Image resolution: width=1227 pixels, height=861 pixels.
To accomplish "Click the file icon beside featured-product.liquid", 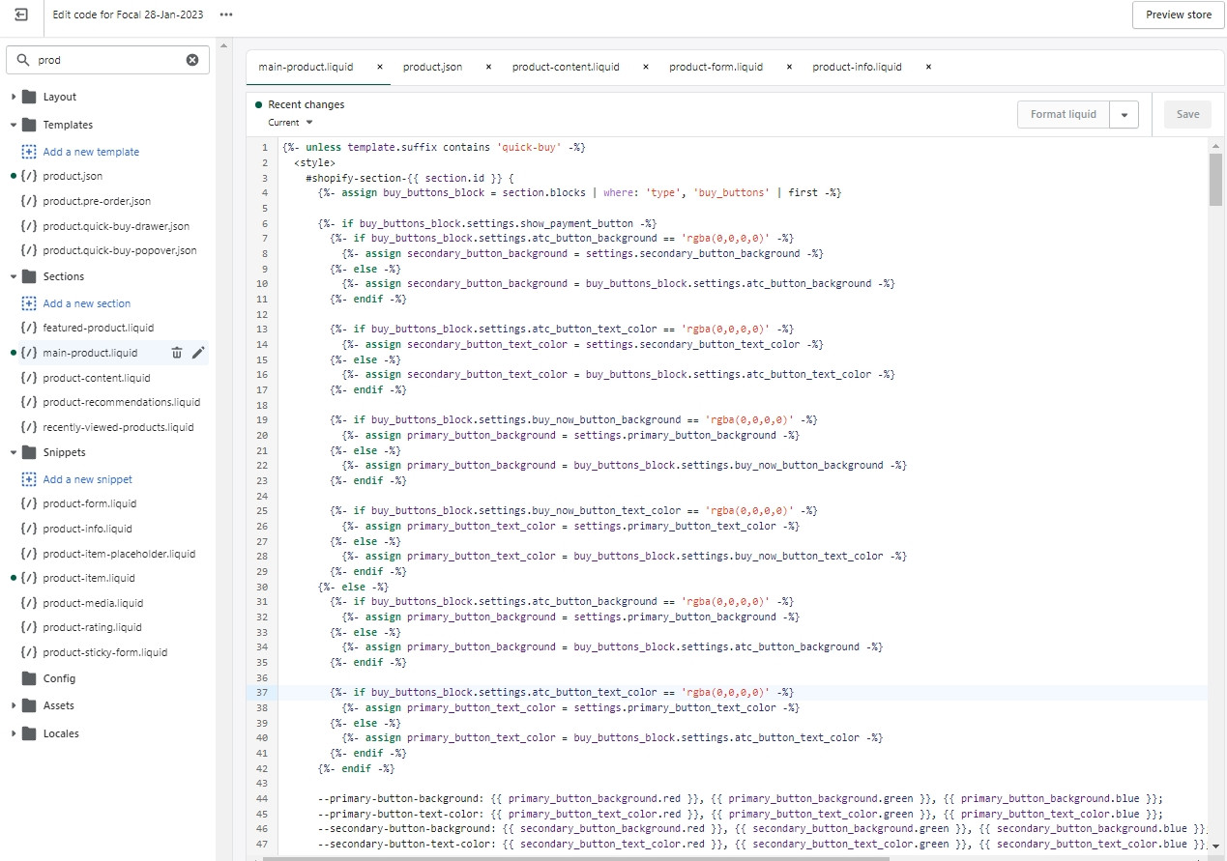I will [x=29, y=328].
